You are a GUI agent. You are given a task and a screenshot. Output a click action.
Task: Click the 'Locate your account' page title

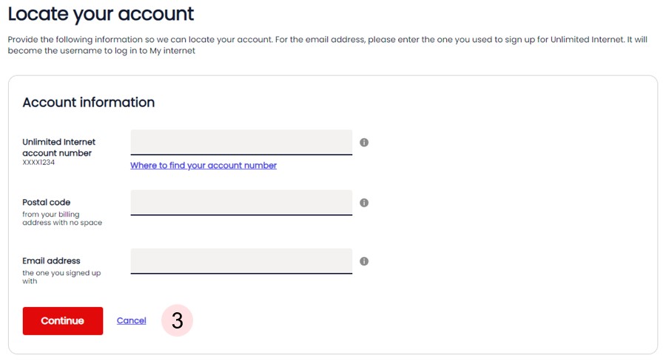point(101,13)
